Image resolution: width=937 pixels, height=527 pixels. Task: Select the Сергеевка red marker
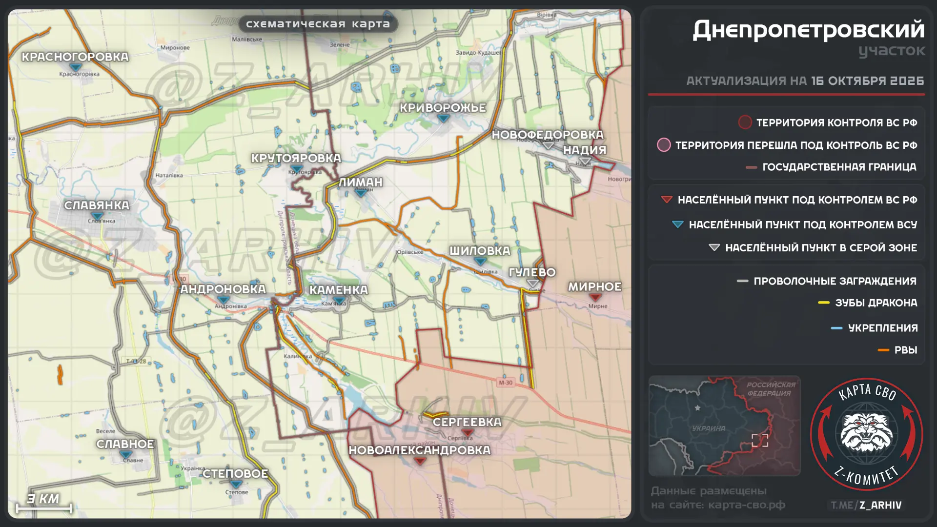[x=468, y=433]
